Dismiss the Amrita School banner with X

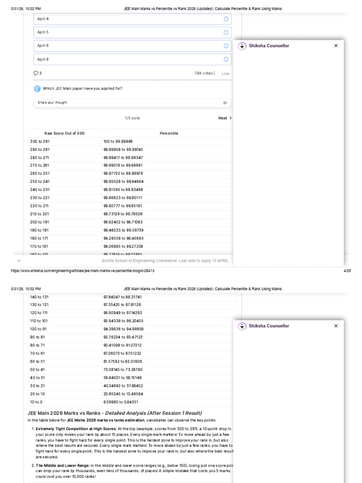point(19,260)
